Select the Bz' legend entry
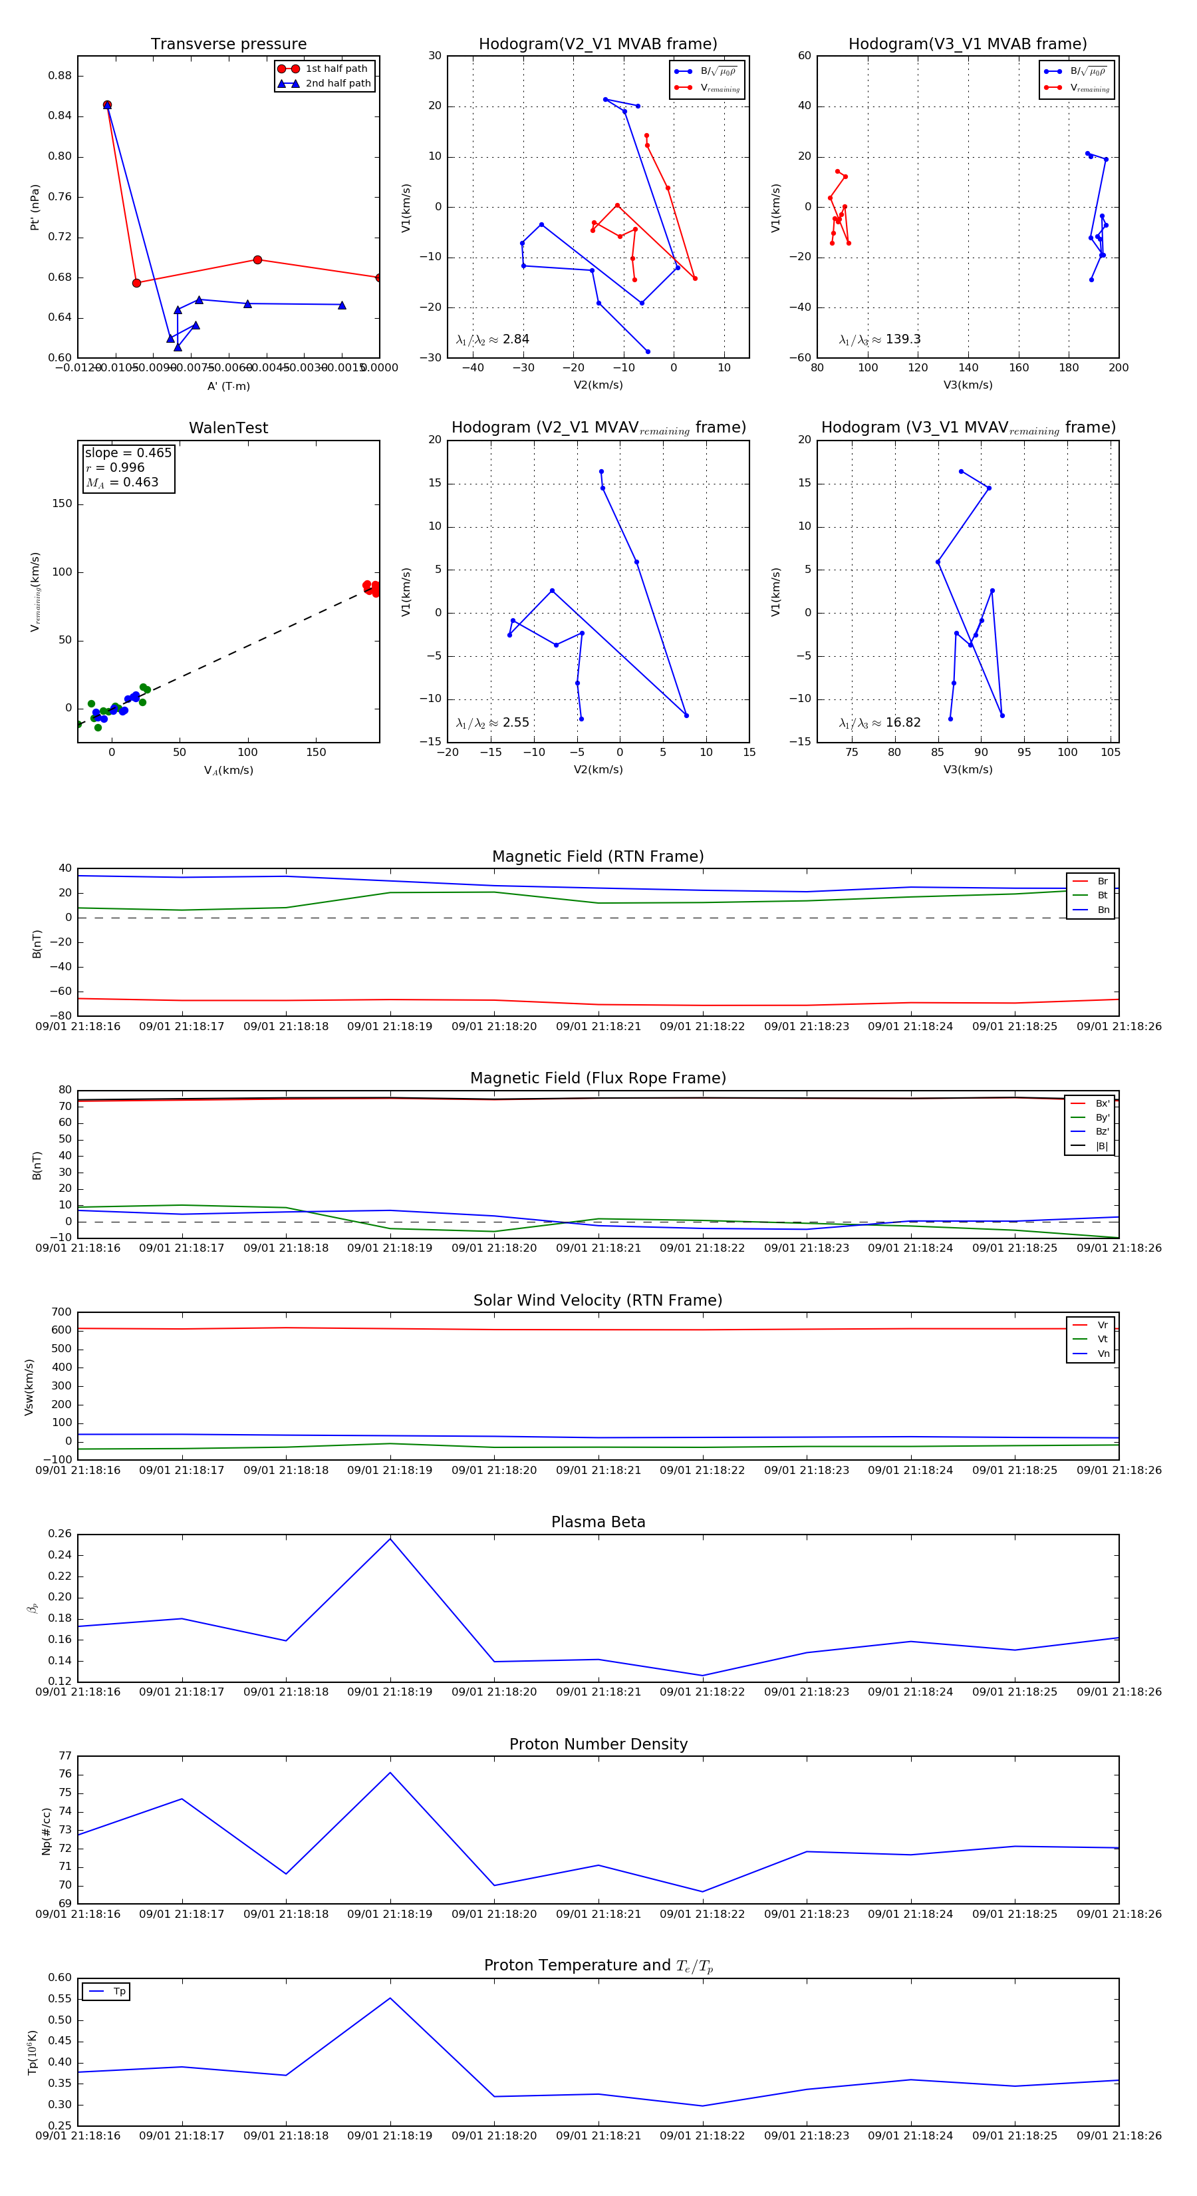1197x2196 pixels. (x=1090, y=1131)
